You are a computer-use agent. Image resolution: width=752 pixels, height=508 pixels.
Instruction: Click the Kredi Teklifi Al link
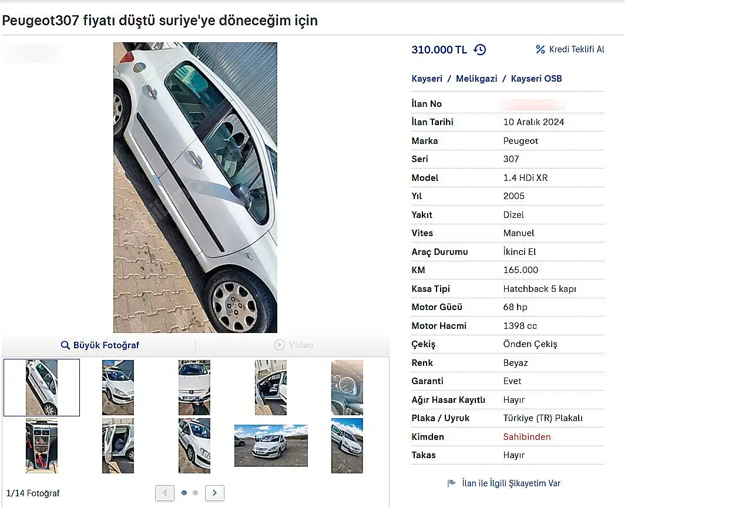(x=576, y=49)
